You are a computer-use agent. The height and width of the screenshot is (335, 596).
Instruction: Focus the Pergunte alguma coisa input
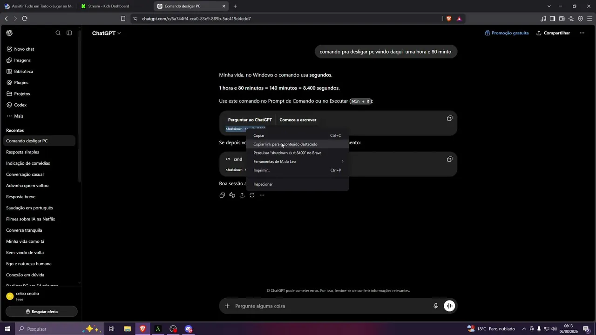[x=331, y=306]
